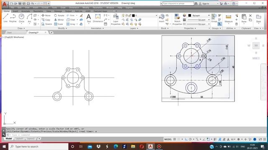Screen dimensions: 268x150
Task: Expand the Block panel
Action: (x=165, y=28)
